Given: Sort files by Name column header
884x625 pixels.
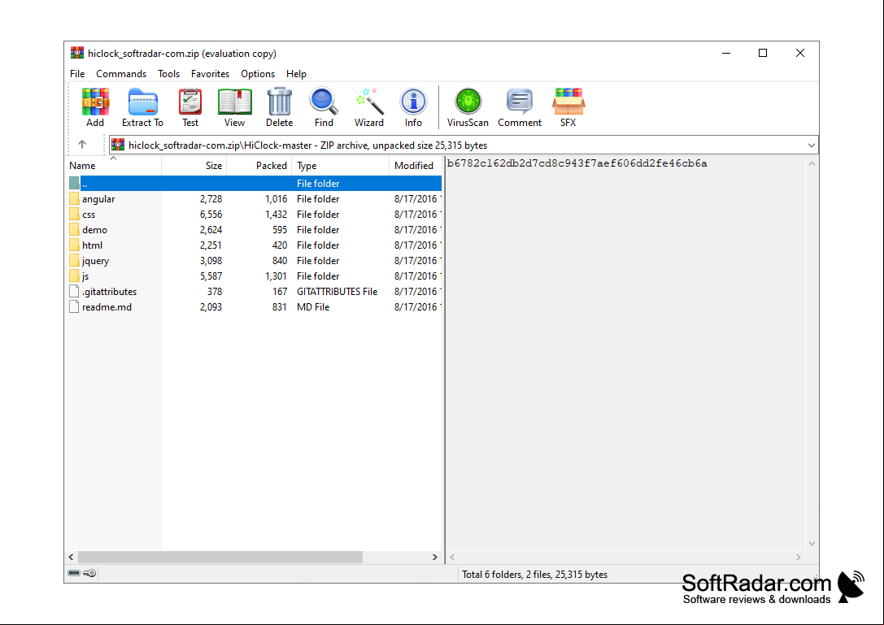Looking at the screenshot, I should click(113, 166).
